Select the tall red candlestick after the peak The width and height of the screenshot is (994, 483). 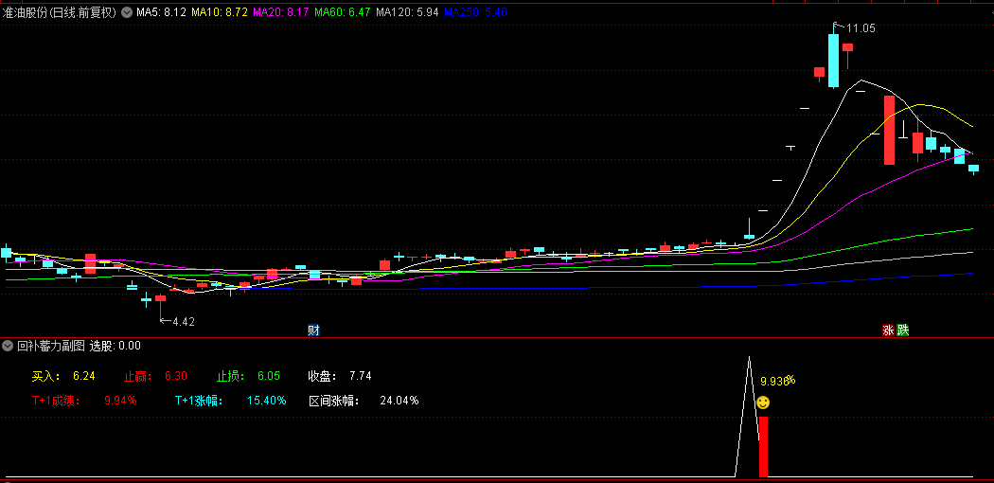pyautogui.click(x=889, y=130)
